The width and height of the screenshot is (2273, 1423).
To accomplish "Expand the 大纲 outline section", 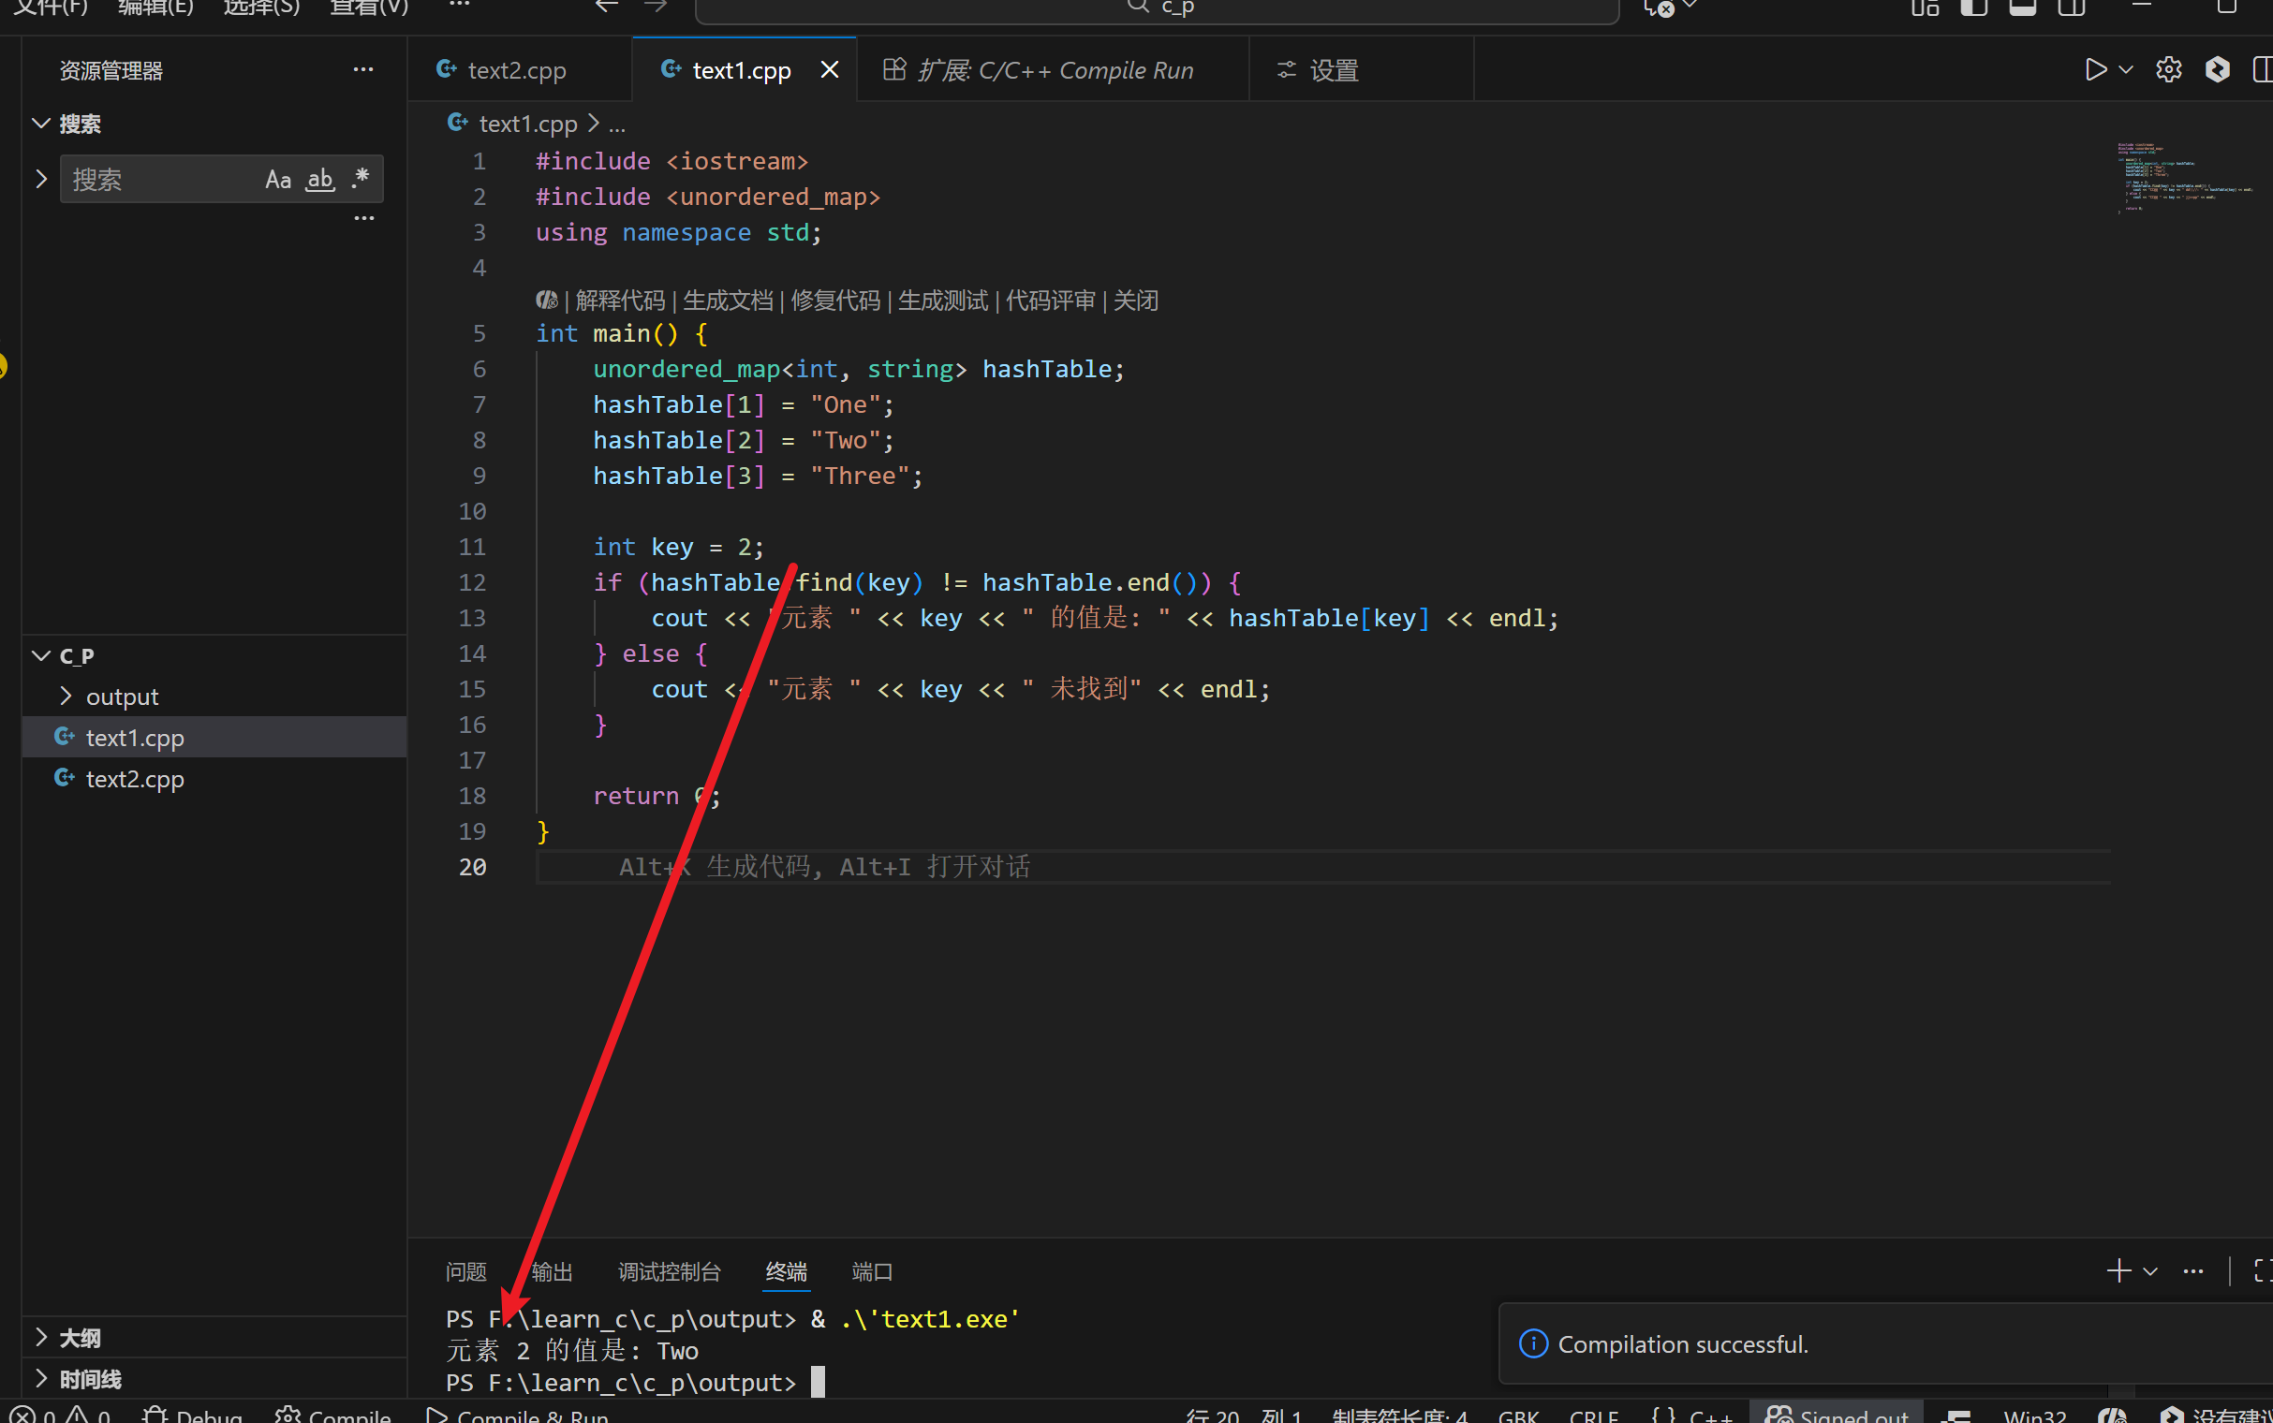I will coord(80,1338).
